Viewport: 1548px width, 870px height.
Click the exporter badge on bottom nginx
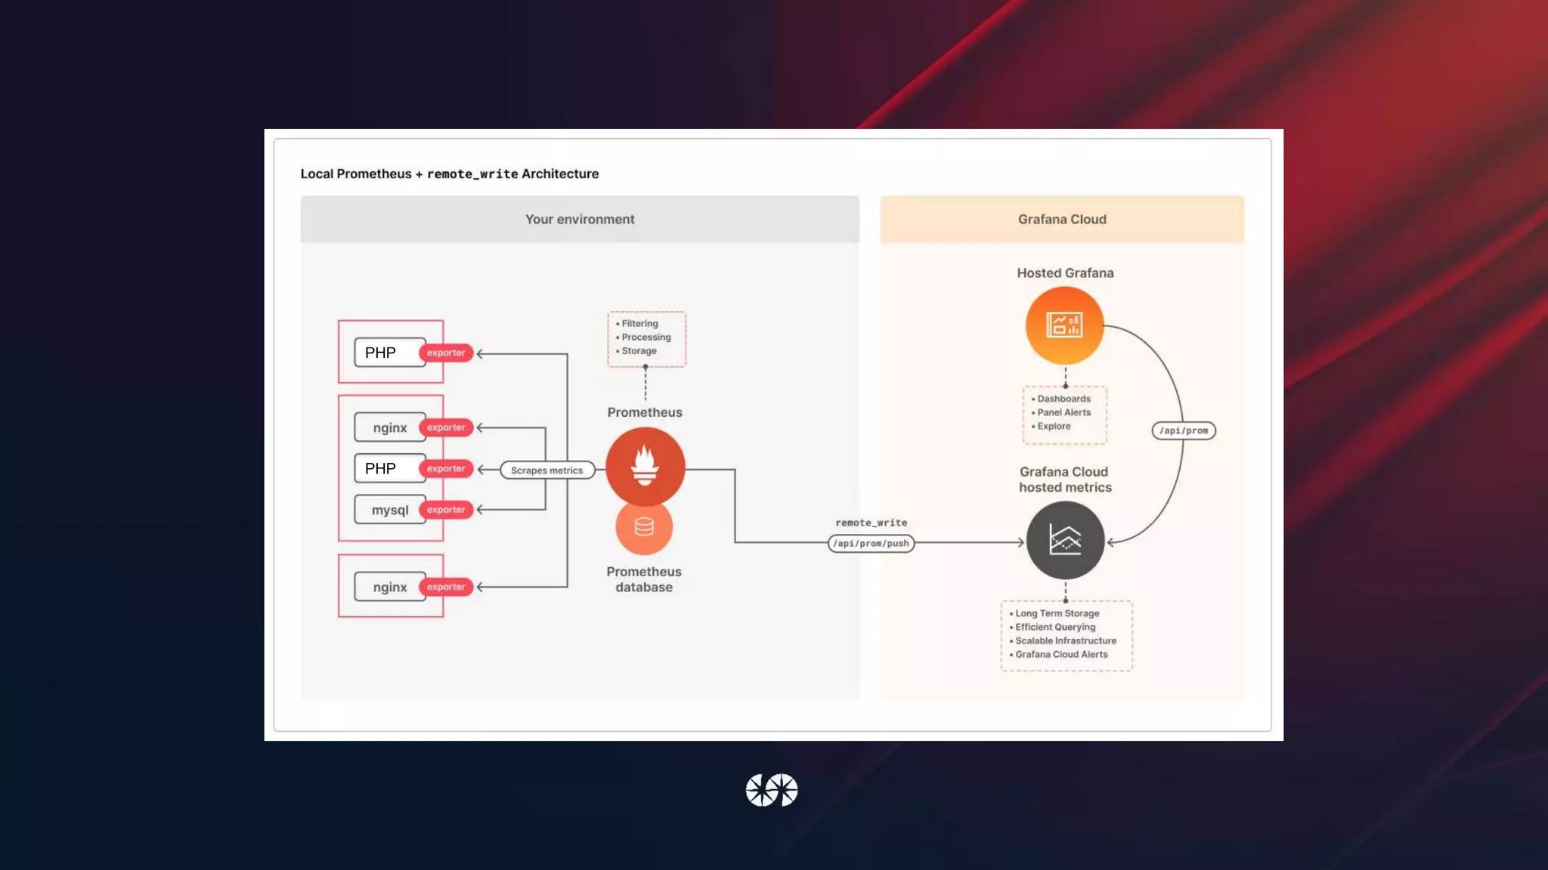[446, 587]
